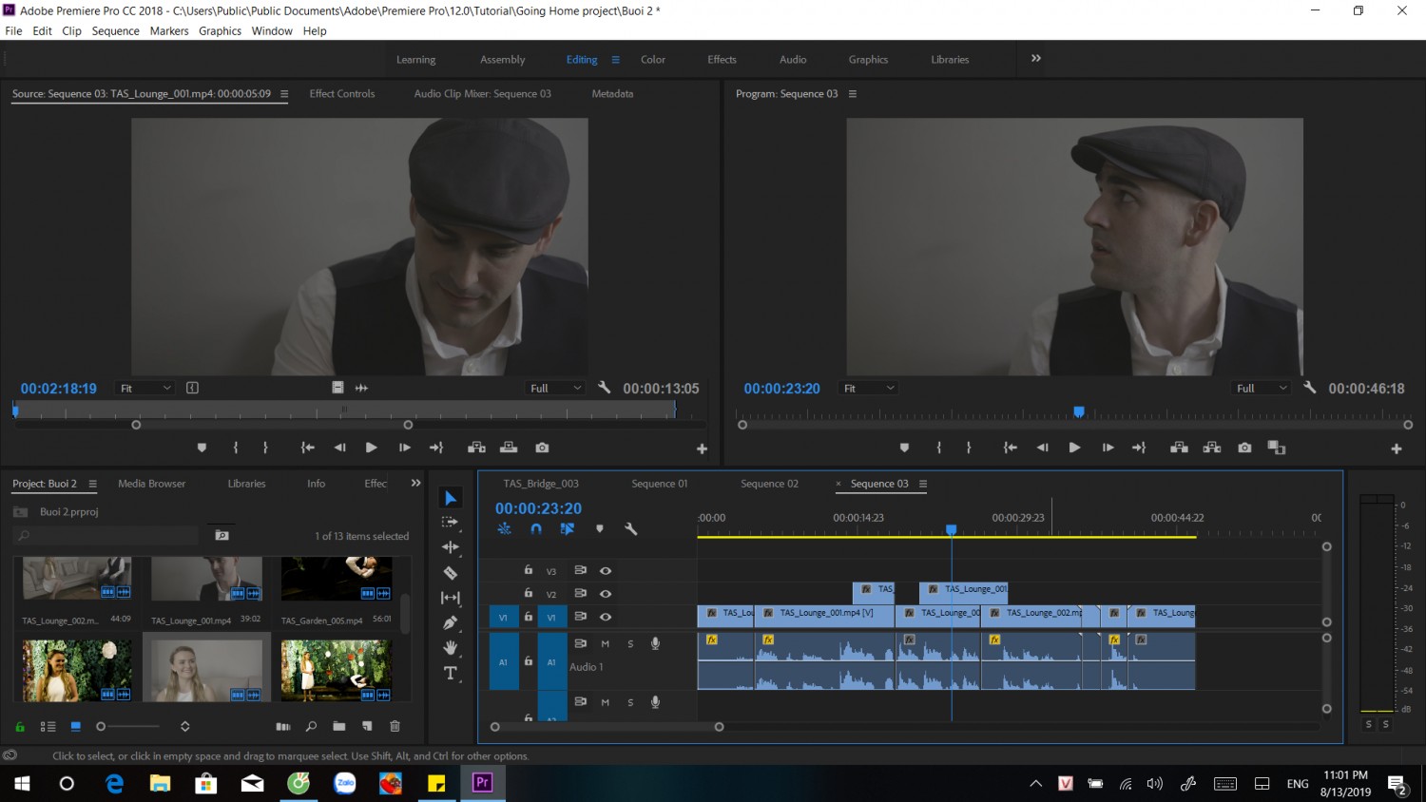The image size is (1426, 802).
Task: Open Source monitor Fit zoom dropdown
Action: pos(145,388)
